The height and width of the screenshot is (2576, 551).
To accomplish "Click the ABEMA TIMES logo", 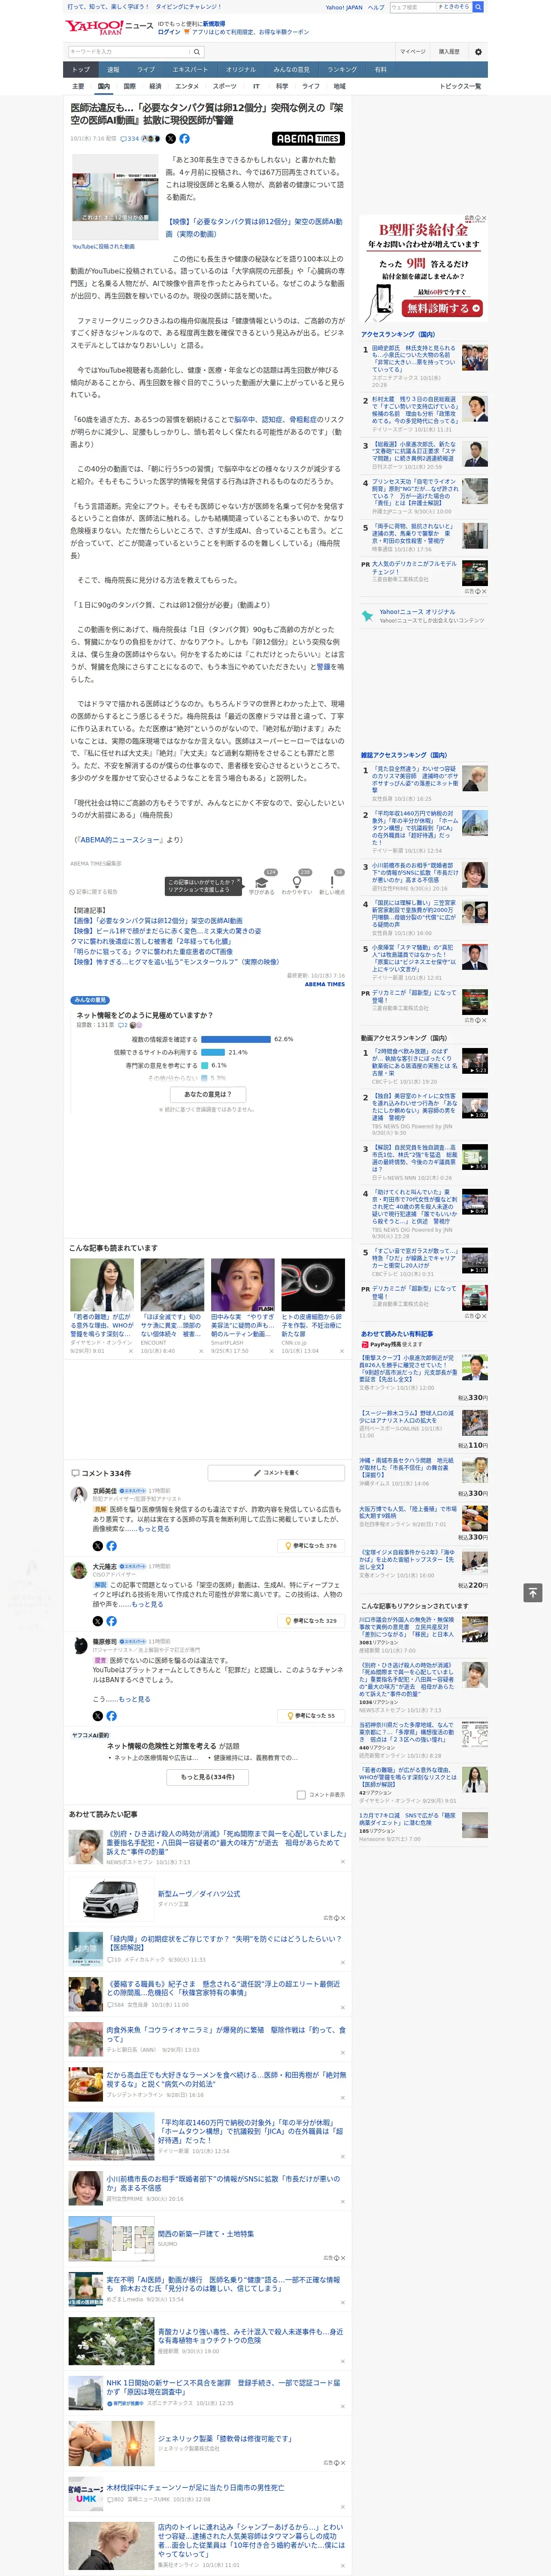I will tap(308, 139).
